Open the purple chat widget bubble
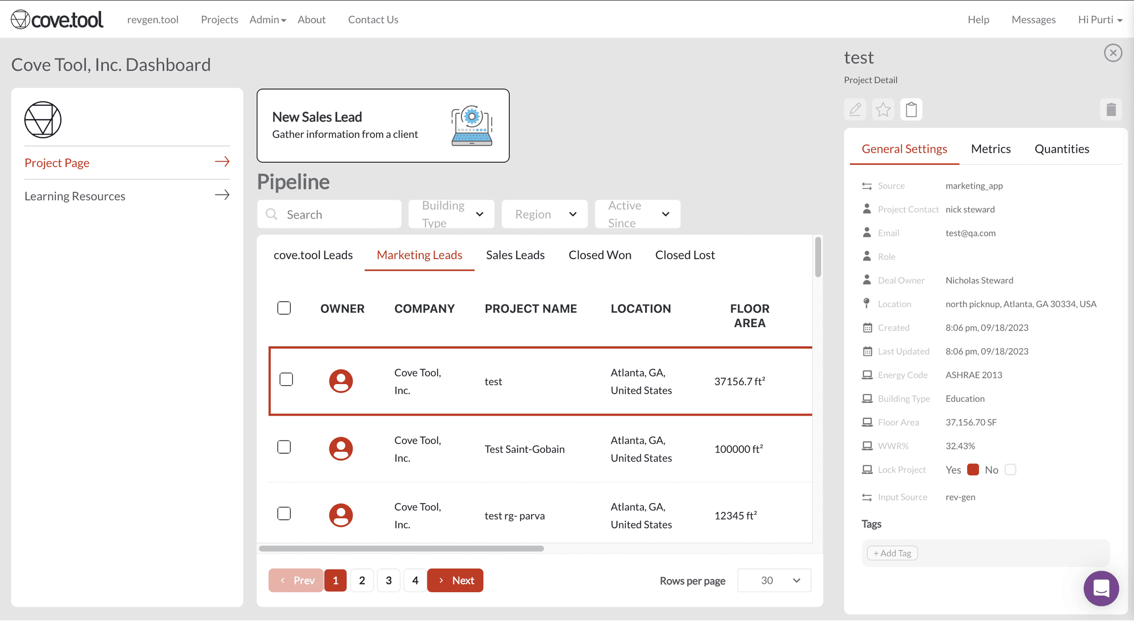The image size is (1134, 621). pos(1101,588)
